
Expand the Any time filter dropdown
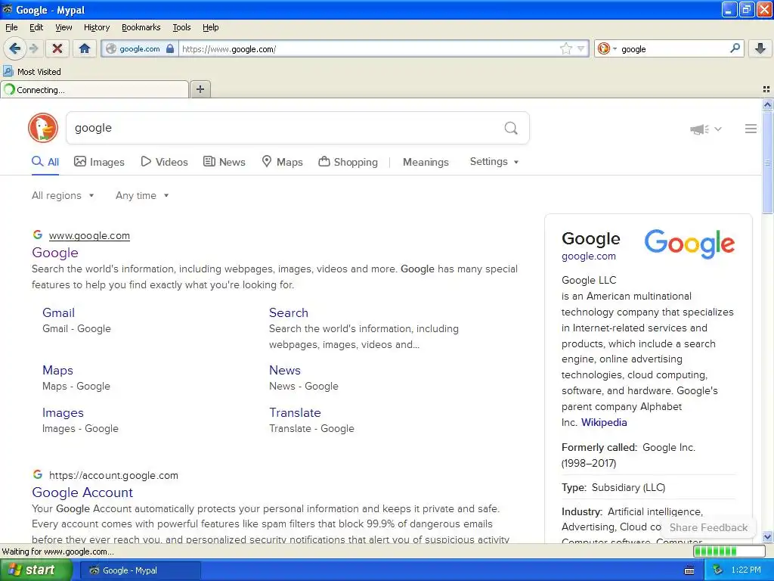click(x=142, y=196)
